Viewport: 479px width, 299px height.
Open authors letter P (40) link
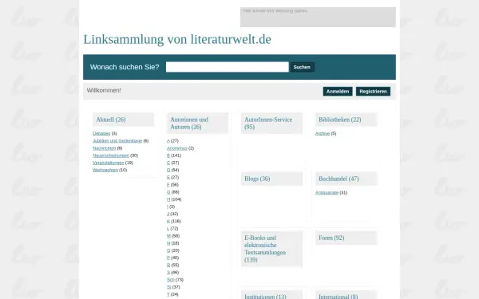[168, 258]
